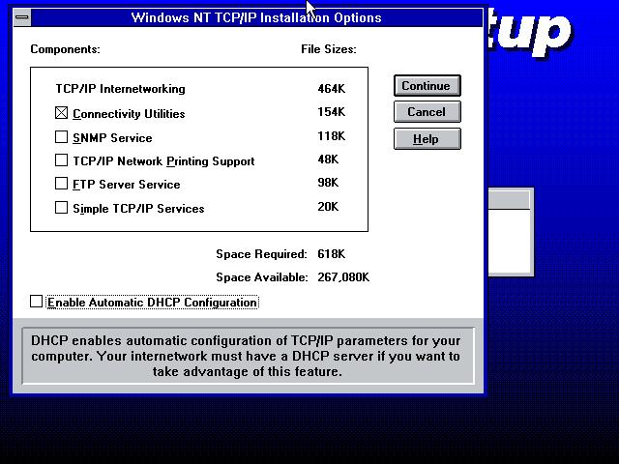Uncheck the Connectivity Utilities checkbox
Image resolution: width=619 pixels, height=464 pixels.
(61, 113)
